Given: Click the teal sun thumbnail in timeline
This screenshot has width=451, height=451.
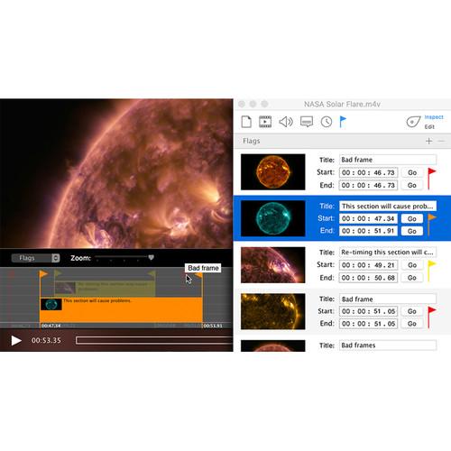Looking at the screenshot, I should 51,304.
